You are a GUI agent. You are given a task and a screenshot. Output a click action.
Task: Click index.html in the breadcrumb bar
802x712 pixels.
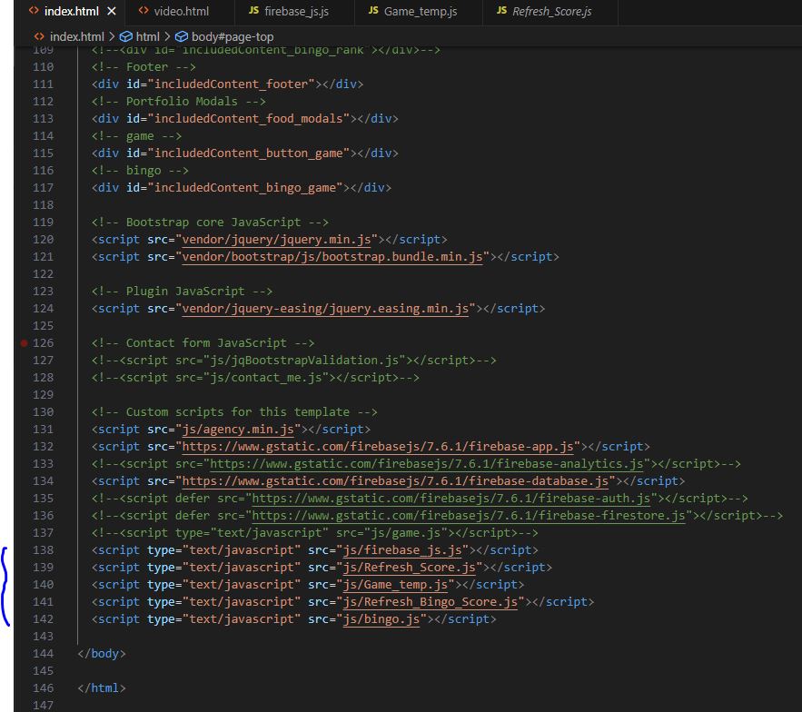tap(76, 37)
